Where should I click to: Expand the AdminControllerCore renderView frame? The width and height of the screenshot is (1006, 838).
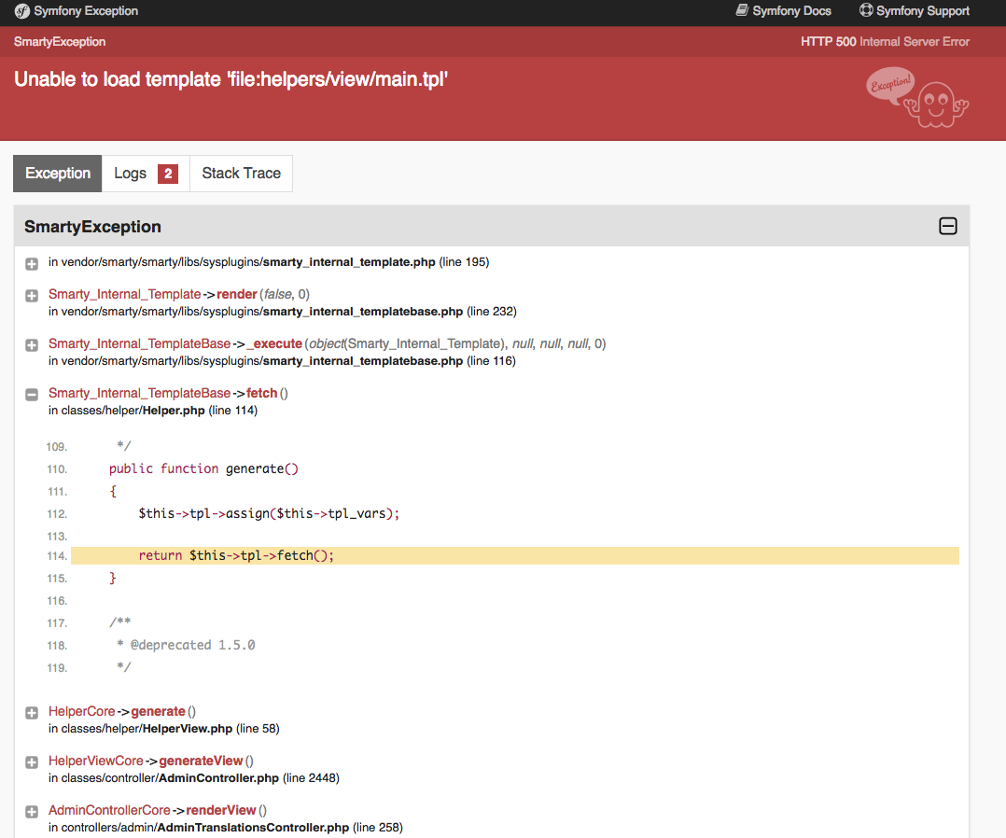coord(31,811)
